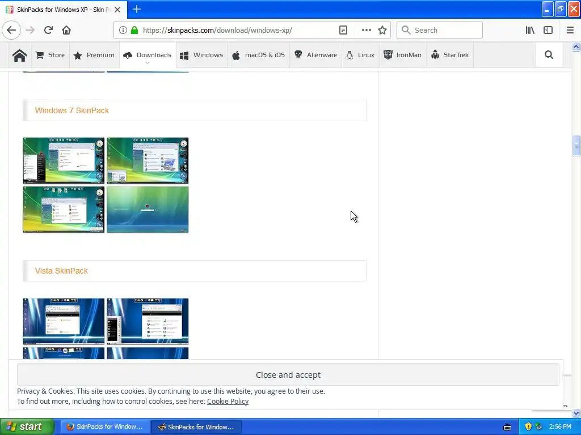
Task: Click the 2:56 PM taskbar clock
Action: 560,427
